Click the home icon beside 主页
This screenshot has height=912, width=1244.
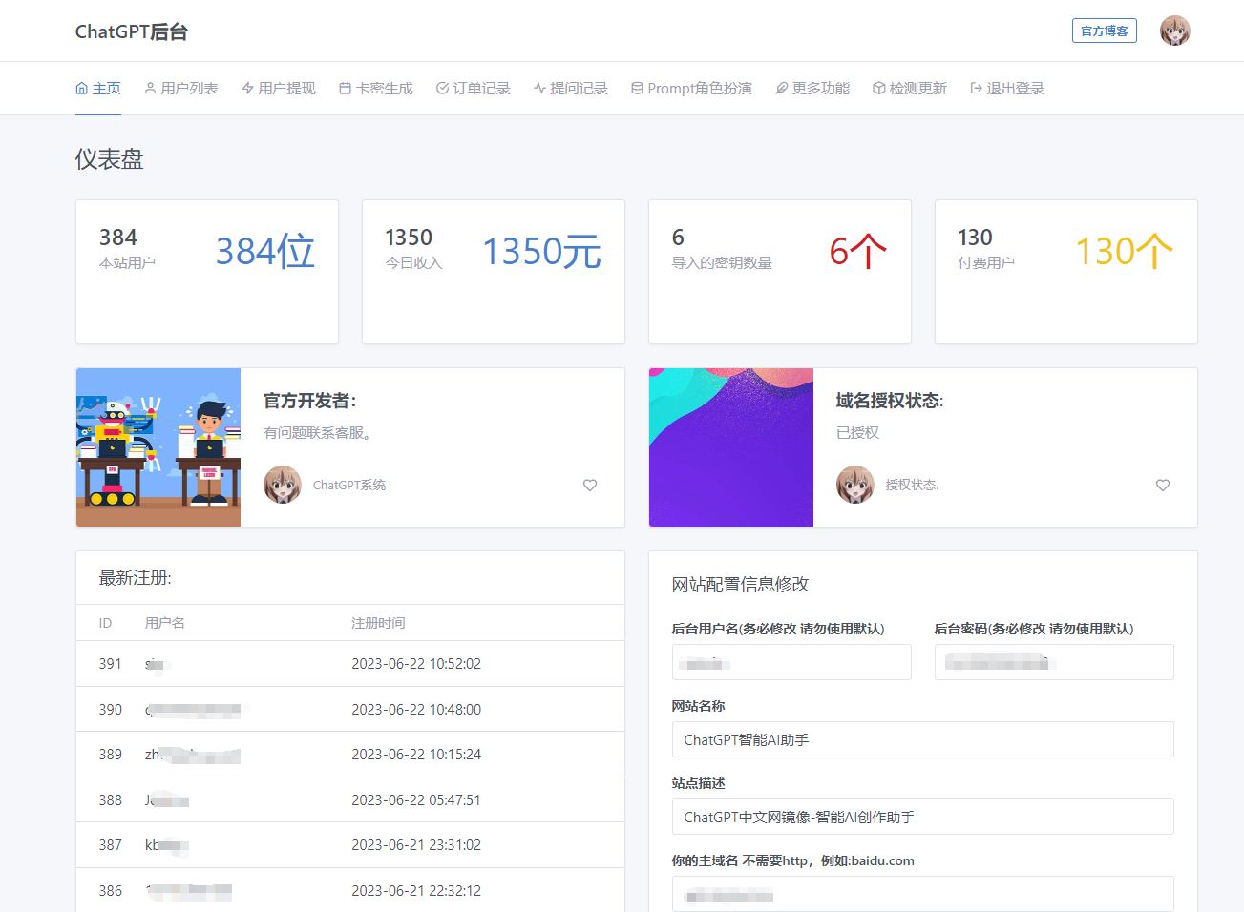click(x=81, y=89)
